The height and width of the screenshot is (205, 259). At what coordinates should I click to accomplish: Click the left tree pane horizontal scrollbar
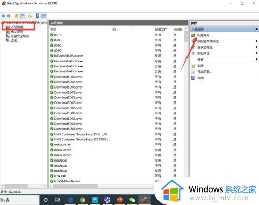[x=16, y=186]
